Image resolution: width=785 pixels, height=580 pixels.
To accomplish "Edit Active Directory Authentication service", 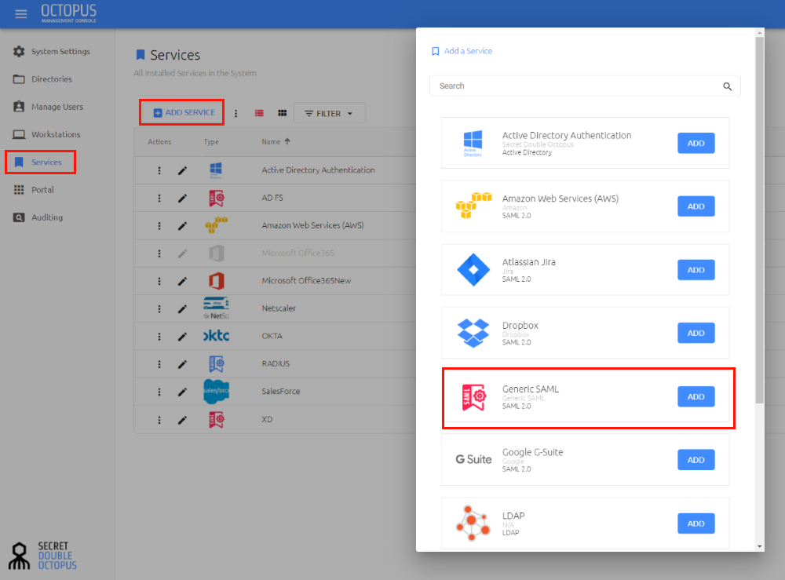I will click(x=183, y=170).
